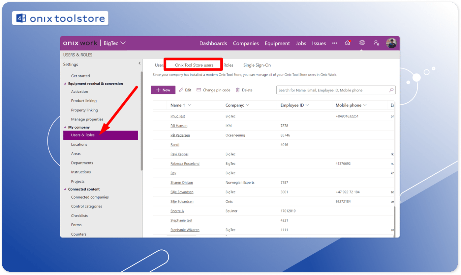Select Get started in the sidebar
461x275 pixels.
[80, 76]
